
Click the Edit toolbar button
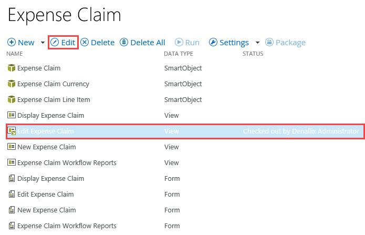63,43
